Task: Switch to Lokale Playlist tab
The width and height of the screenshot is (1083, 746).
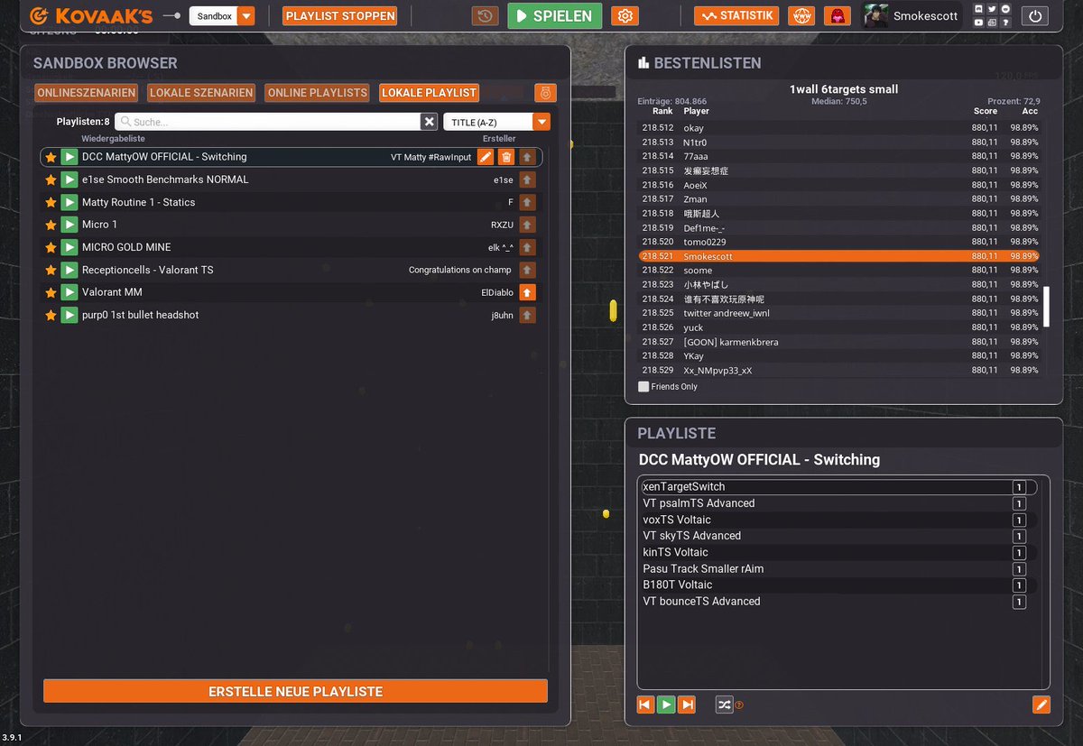Action: point(429,93)
